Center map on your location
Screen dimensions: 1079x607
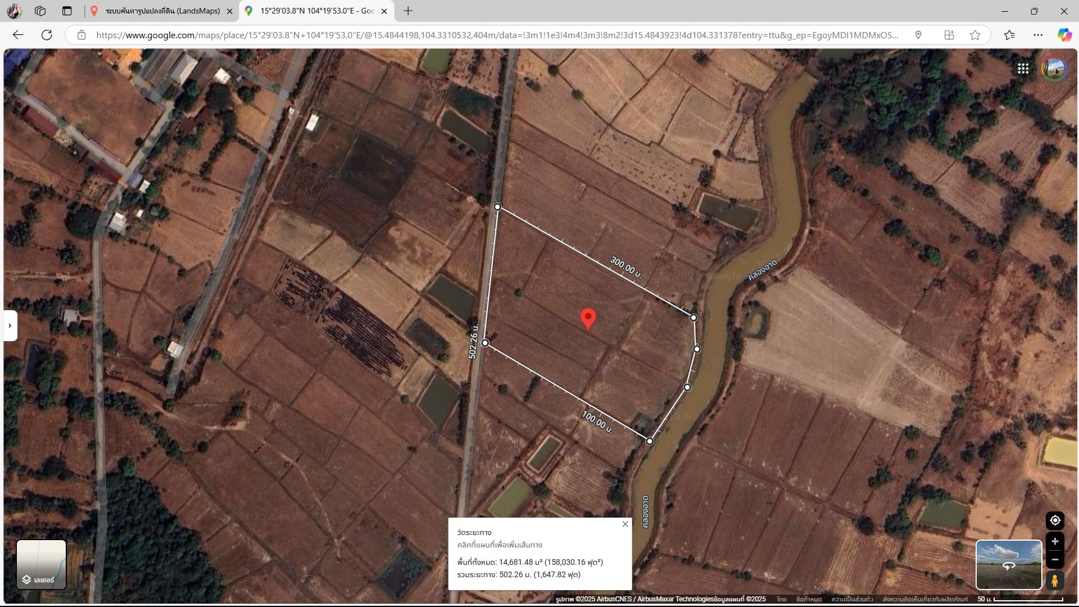(1055, 520)
